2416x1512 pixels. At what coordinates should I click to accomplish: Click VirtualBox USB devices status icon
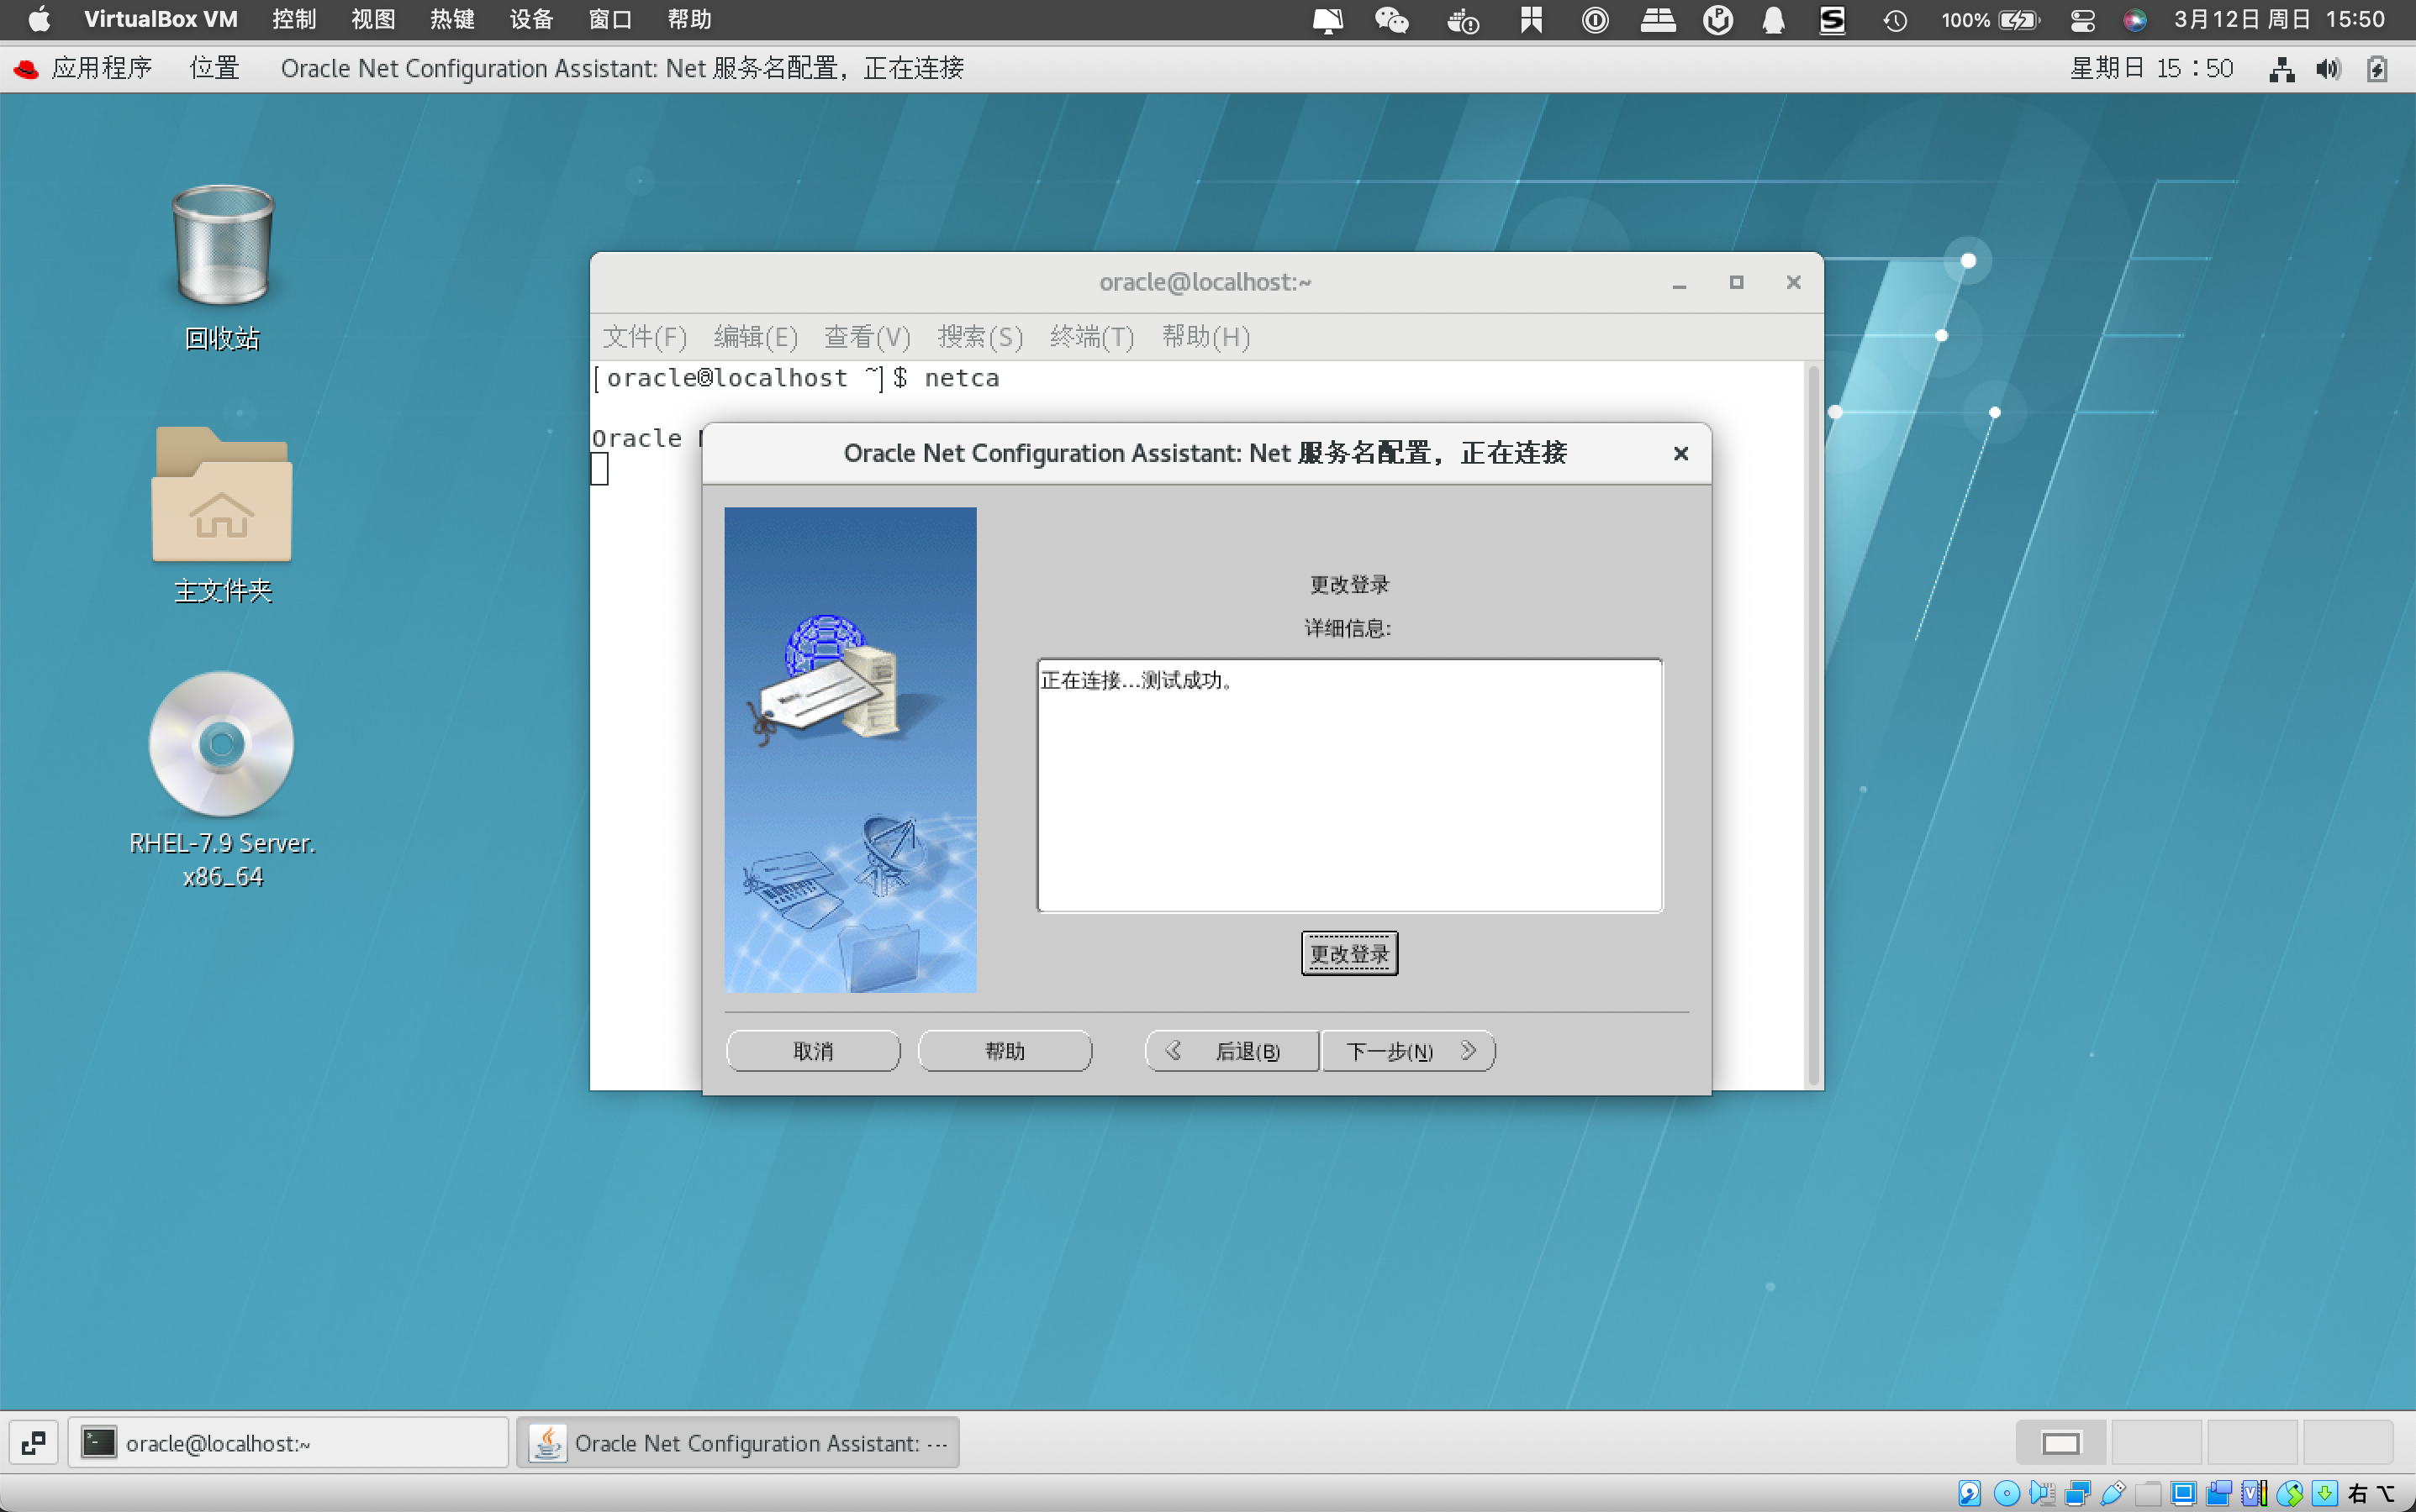tap(2113, 1493)
